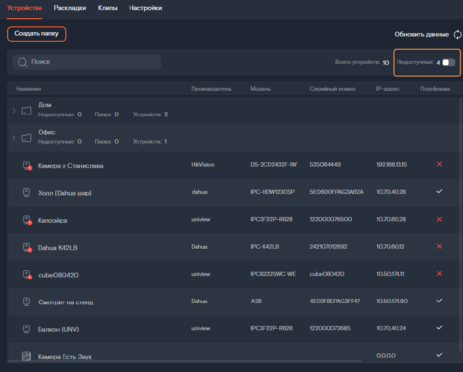Image resolution: width=463 pixels, height=372 pixels.
Task: Click the IP-адрес column header
Action: 388,89
